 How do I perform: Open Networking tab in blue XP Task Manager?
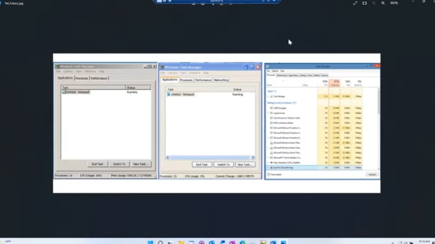pyautogui.click(x=221, y=80)
